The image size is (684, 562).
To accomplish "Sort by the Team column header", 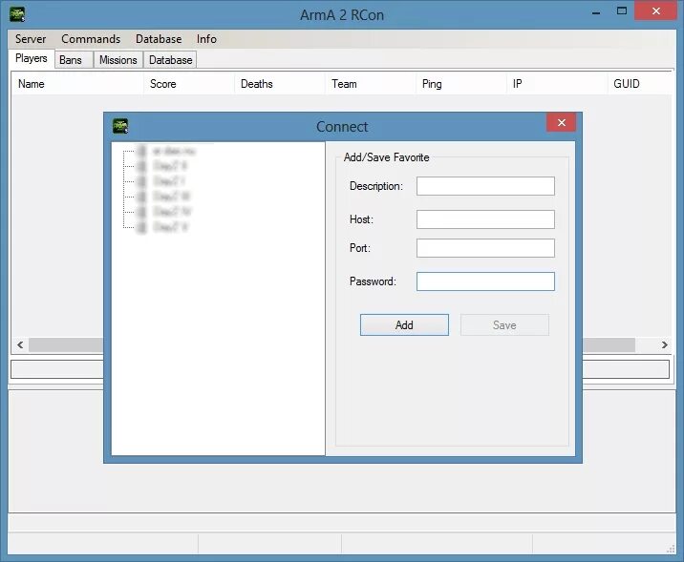I will pyautogui.click(x=371, y=84).
